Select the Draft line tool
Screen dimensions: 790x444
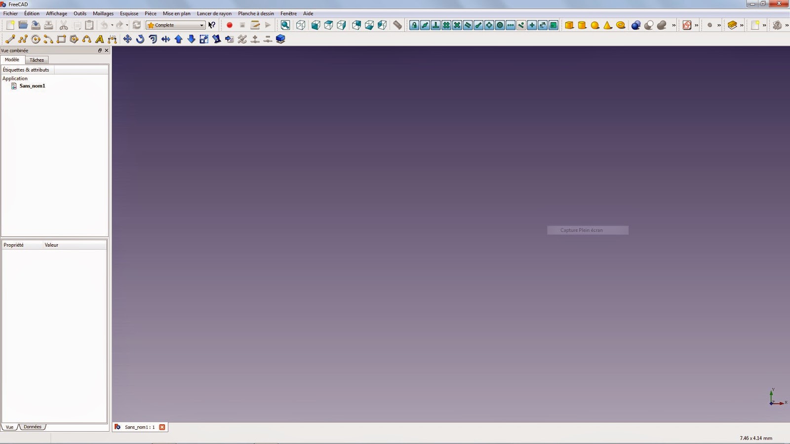click(x=9, y=39)
